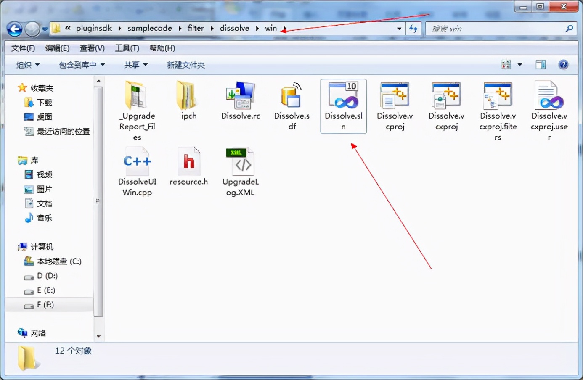Open the 共享 dropdown menu

[136, 65]
